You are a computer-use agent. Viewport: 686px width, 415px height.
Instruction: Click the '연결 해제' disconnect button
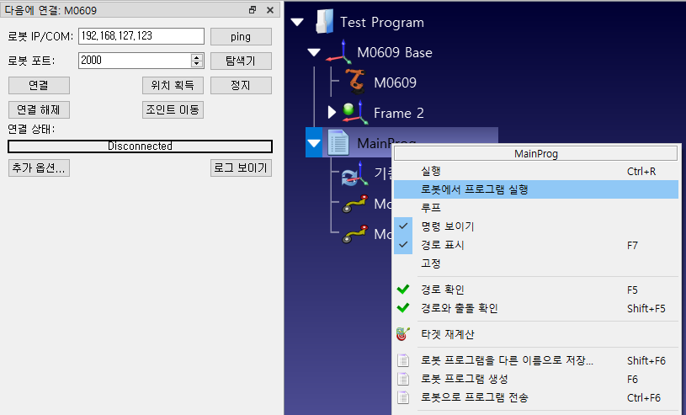[39, 110]
